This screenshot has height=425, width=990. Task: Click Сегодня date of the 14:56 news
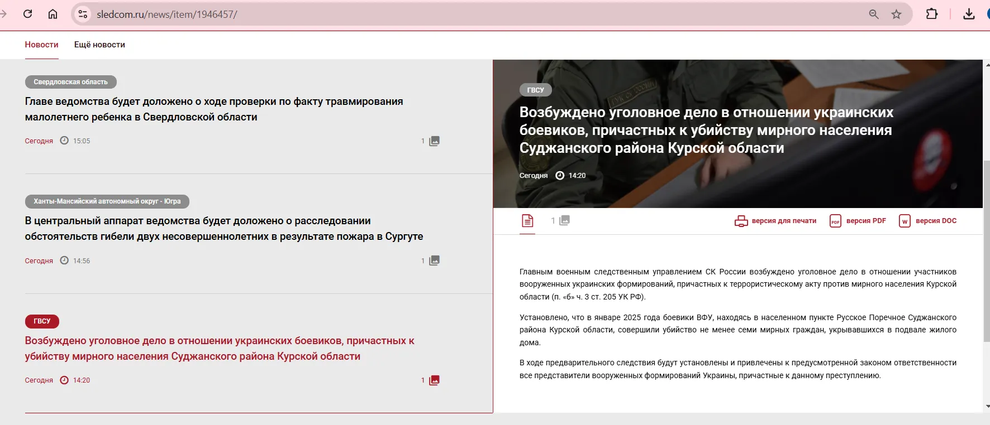coord(39,261)
